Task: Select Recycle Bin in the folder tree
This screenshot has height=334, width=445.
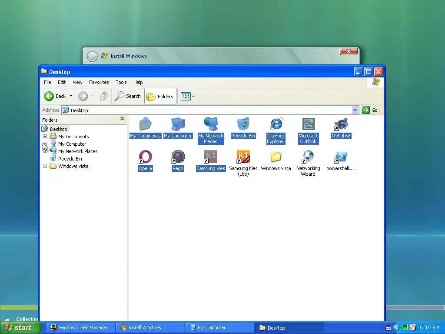Action: (70, 159)
